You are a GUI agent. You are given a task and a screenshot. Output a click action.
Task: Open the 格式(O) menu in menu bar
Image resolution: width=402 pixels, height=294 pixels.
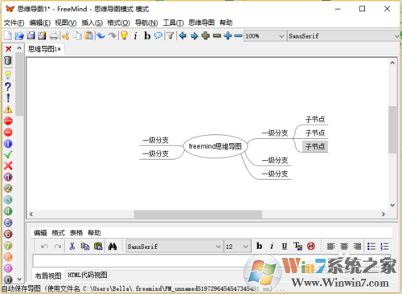(x=119, y=22)
